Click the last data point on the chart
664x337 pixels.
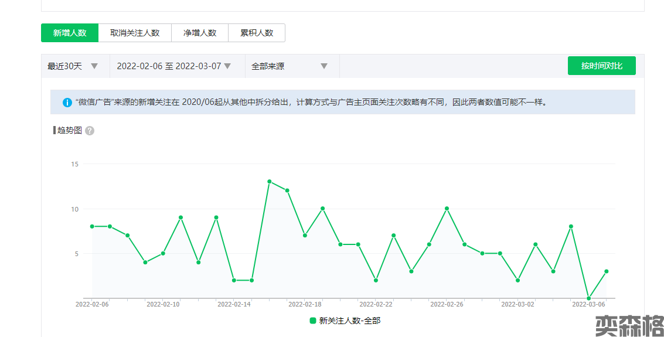pos(607,271)
